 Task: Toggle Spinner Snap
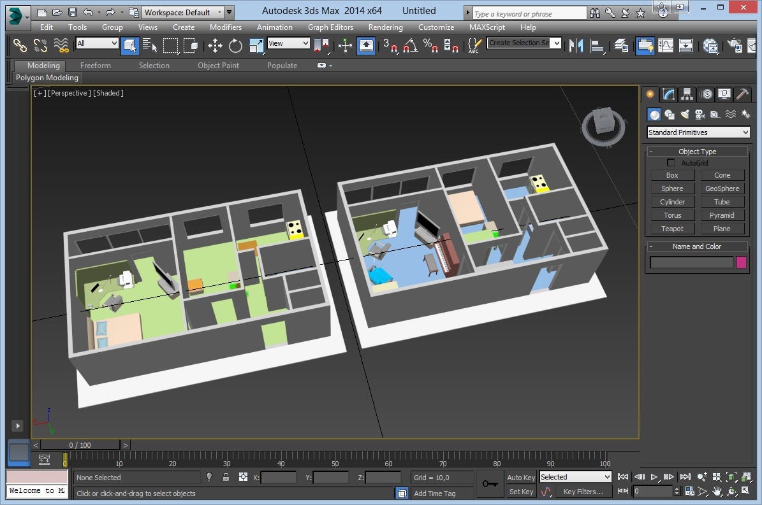[451, 46]
